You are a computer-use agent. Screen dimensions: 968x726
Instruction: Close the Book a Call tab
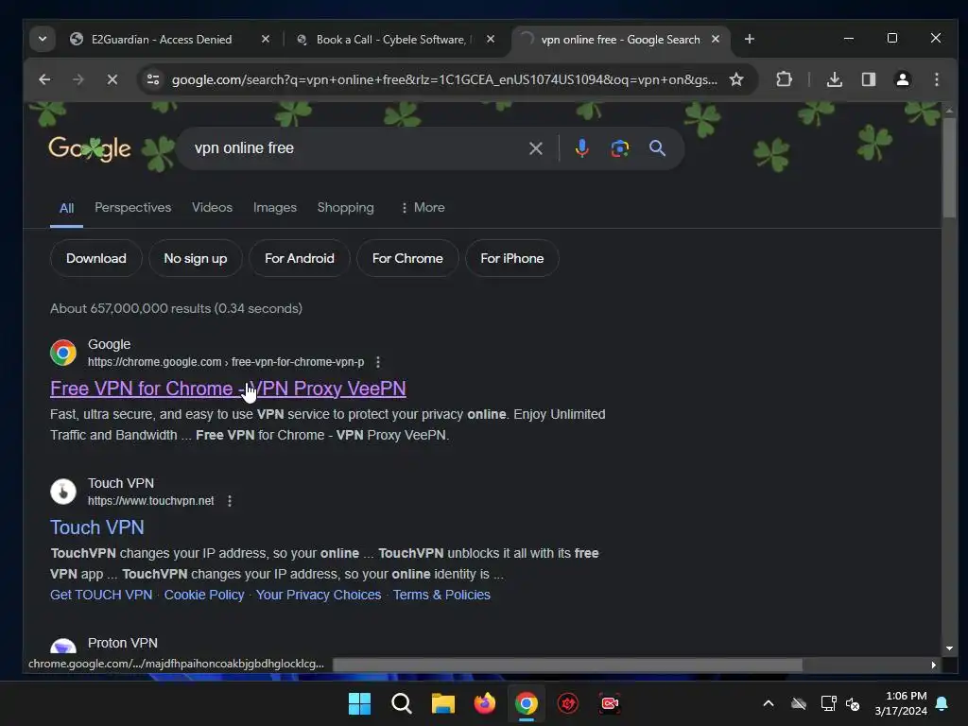click(x=491, y=39)
